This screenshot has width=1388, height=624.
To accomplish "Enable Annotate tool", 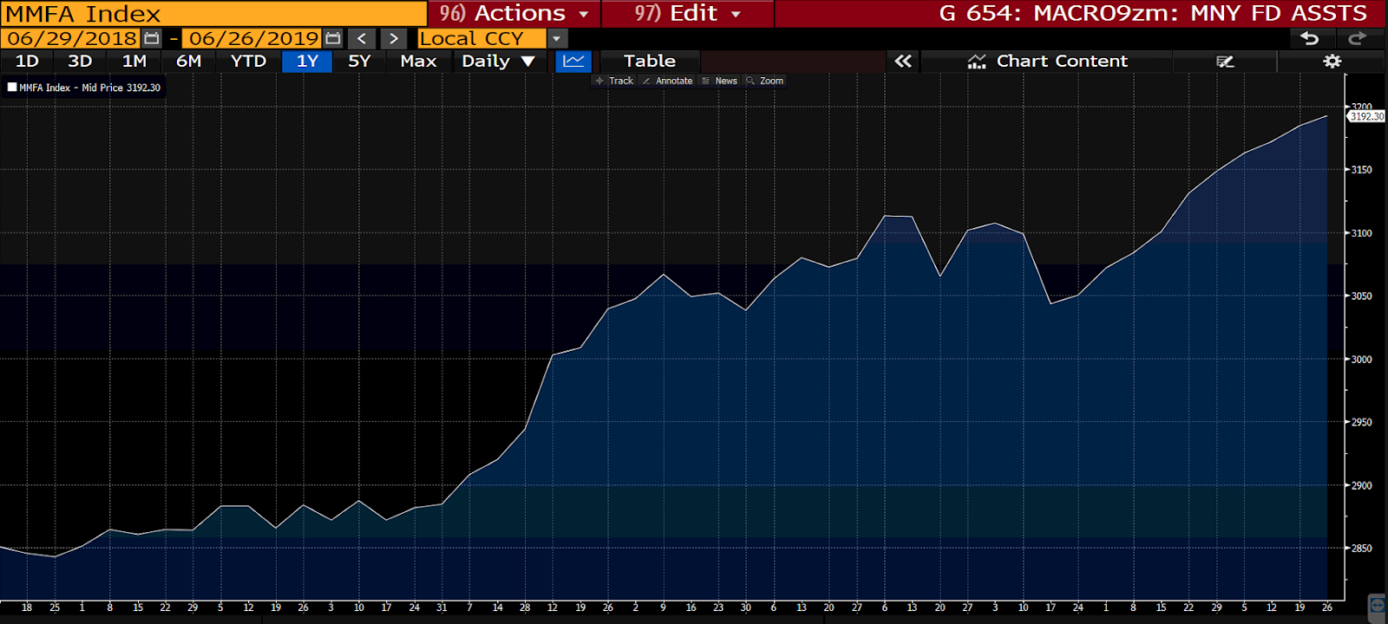I will 667,81.
